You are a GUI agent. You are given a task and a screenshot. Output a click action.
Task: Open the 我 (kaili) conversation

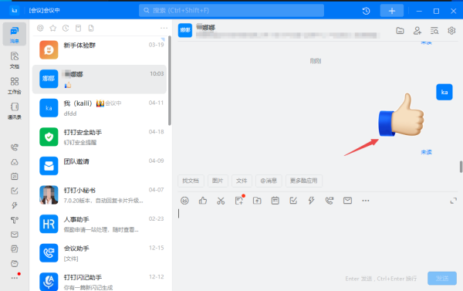click(x=100, y=108)
